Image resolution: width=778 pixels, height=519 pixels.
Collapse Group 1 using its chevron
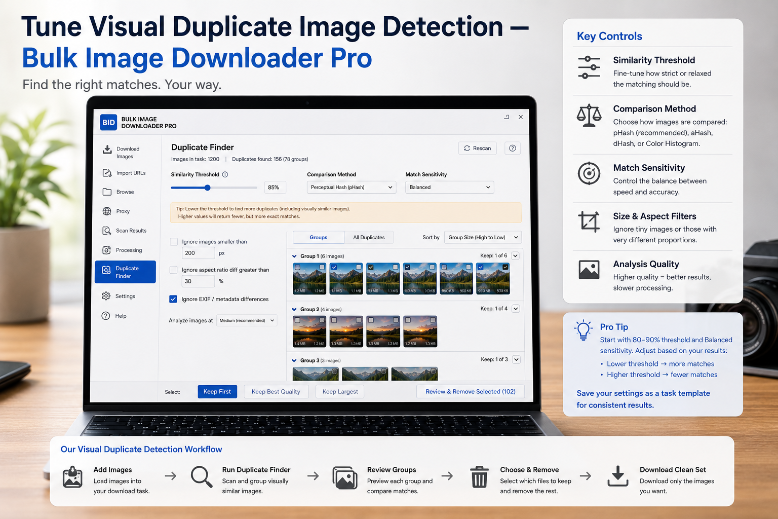pyautogui.click(x=294, y=256)
